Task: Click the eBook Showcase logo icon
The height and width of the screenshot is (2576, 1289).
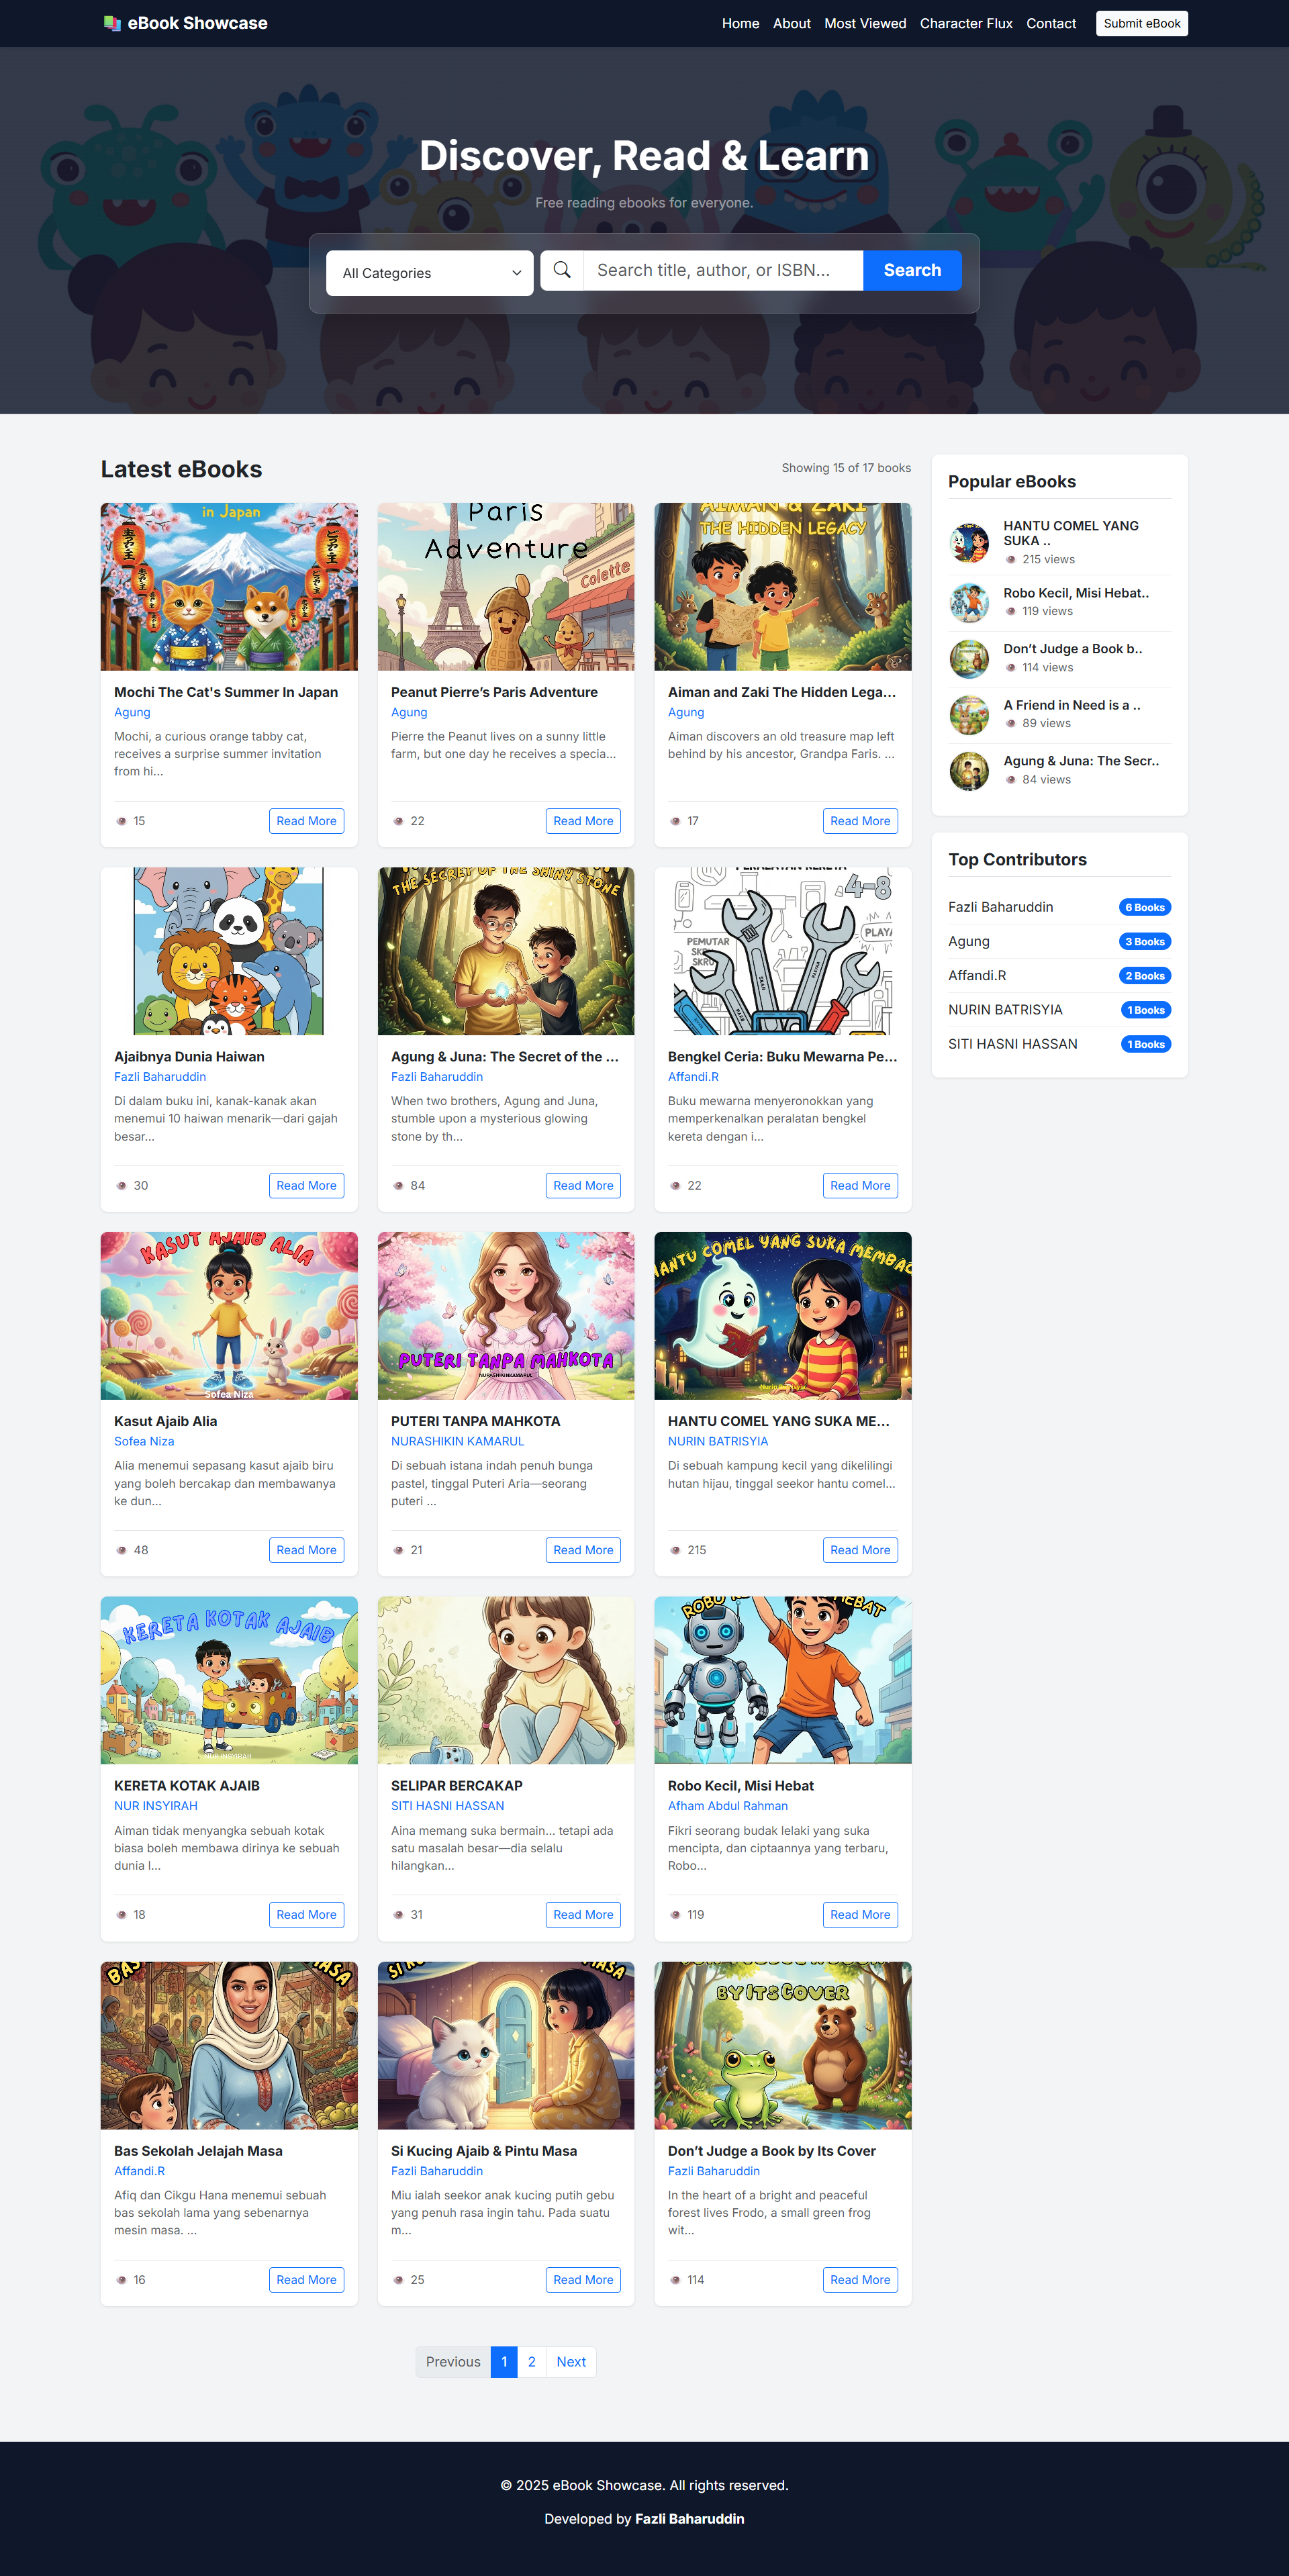Action: (112, 22)
